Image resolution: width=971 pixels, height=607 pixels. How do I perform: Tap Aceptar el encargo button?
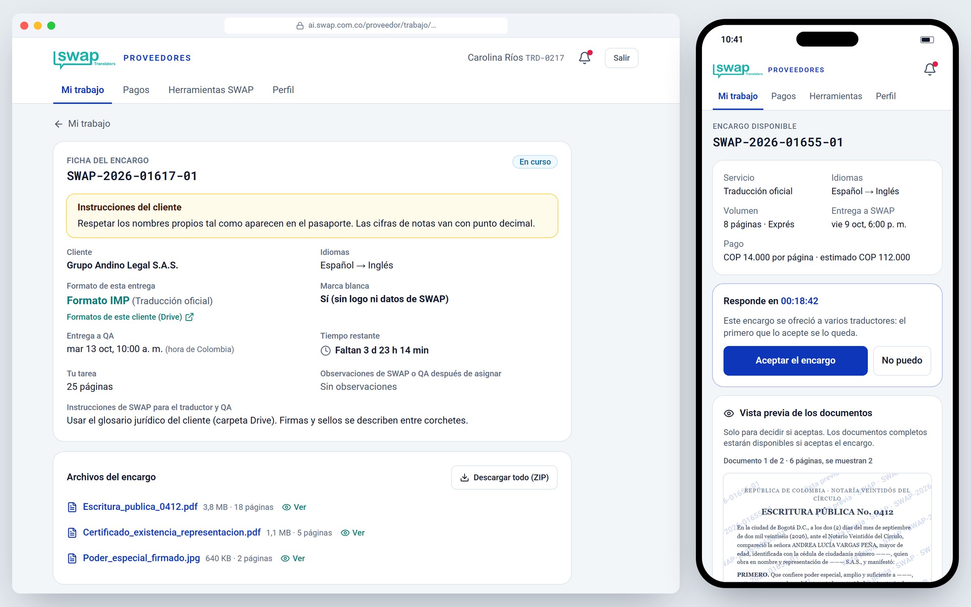795,361
